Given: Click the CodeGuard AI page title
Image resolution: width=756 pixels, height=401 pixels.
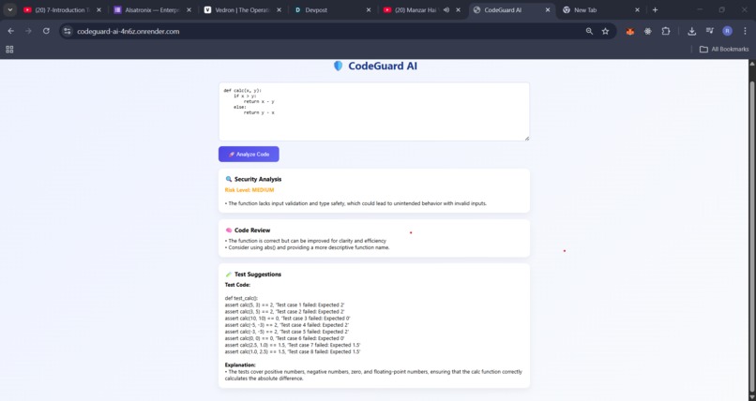Looking at the screenshot, I should click(x=383, y=66).
